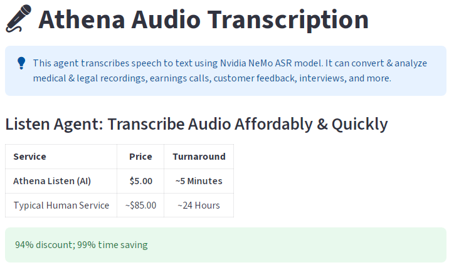449x265 pixels.
Task: Select the "Typical Human Service" table cell
Action: click(61, 205)
